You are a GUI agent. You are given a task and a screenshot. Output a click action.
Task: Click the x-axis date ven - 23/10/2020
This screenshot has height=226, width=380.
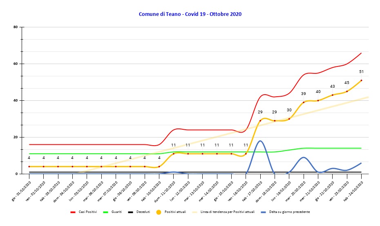[x=339, y=191]
